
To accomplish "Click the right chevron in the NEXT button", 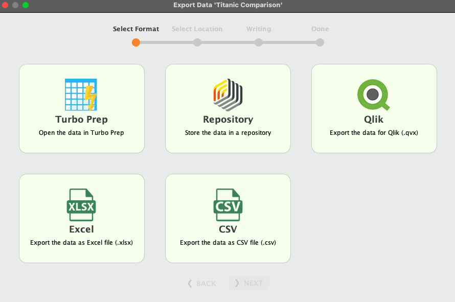I will [237, 284].
